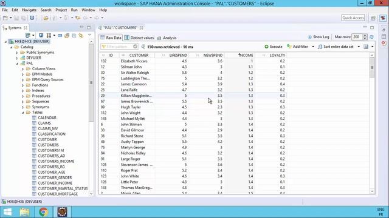Click the Open Perspective icon near Quick Access
This screenshot has width=389, height=218.
373,18
